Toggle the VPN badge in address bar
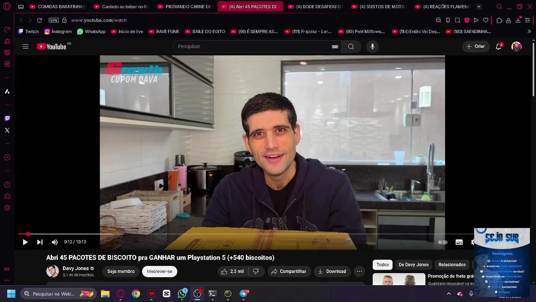The width and height of the screenshot is (536, 302). click(54, 20)
